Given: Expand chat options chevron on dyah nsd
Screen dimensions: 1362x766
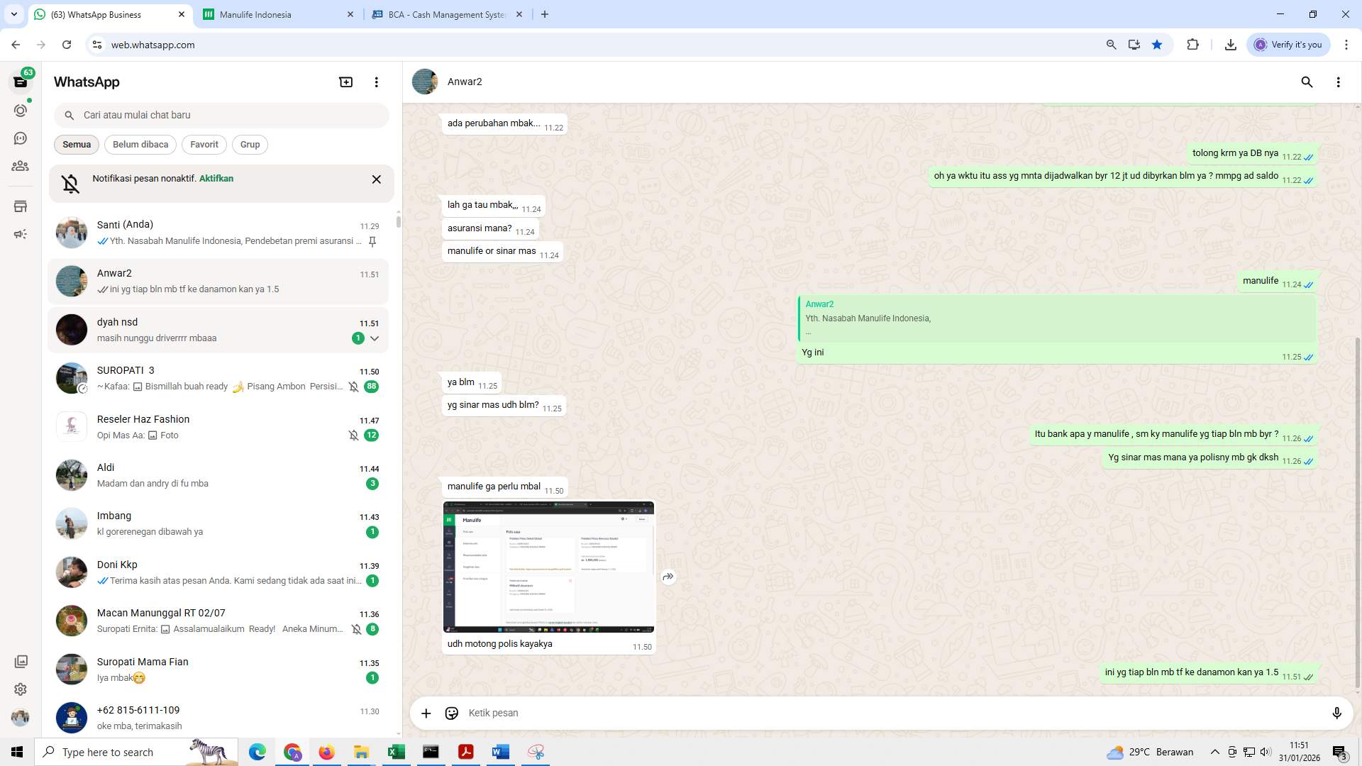Looking at the screenshot, I should click(x=375, y=338).
